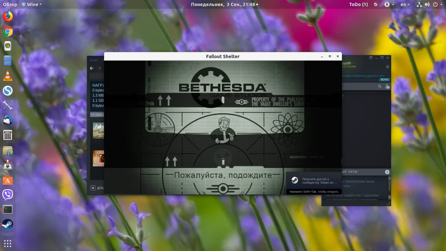Viewport: 446px width, 251px height.
Task: Maximize the Fallout Shelter window
Action: pos(330,56)
